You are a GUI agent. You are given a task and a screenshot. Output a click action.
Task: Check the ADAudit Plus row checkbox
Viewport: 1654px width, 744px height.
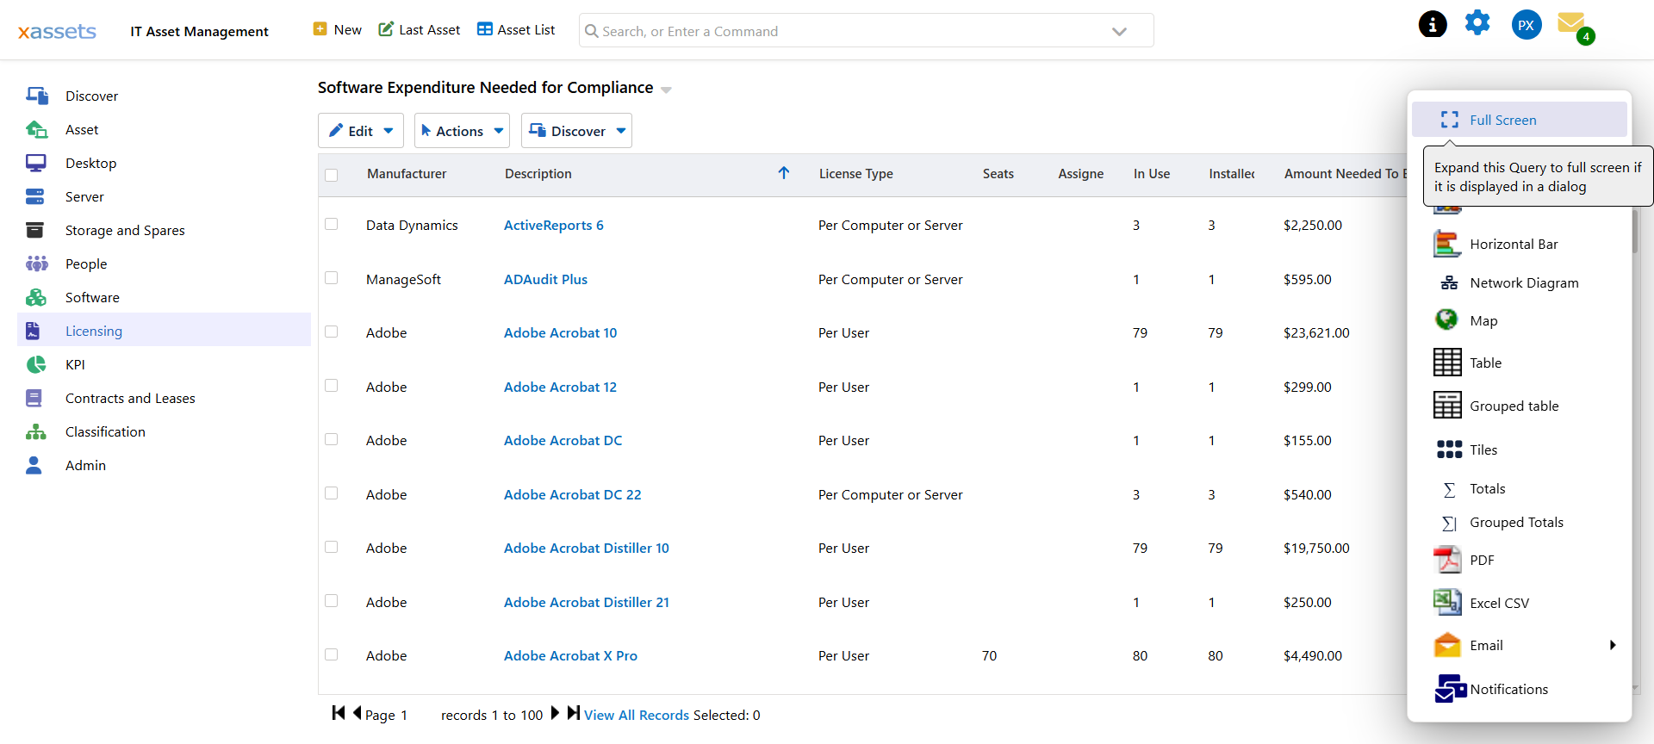(331, 278)
